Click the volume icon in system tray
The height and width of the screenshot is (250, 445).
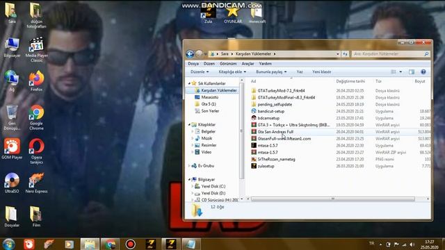412,244
